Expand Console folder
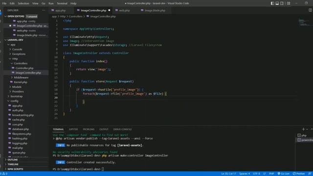The height and width of the screenshot is (176, 313). (17, 49)
